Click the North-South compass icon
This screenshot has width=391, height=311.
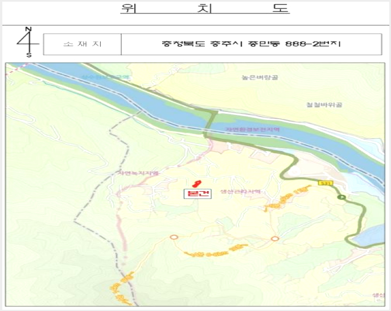coord(28,42)
